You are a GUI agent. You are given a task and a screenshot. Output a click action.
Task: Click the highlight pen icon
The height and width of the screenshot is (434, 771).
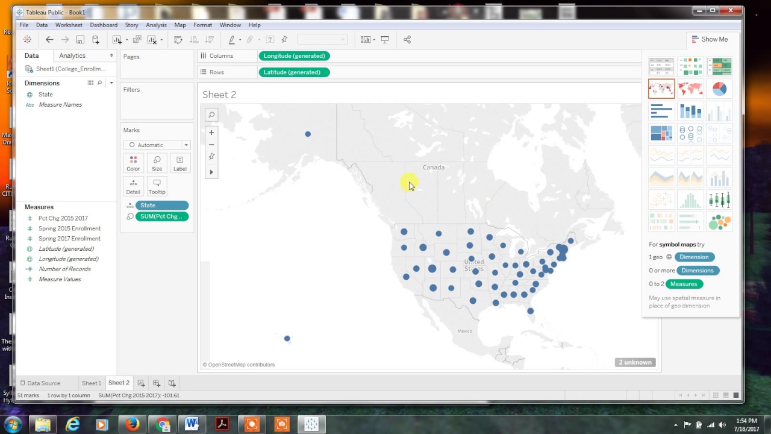232,40
